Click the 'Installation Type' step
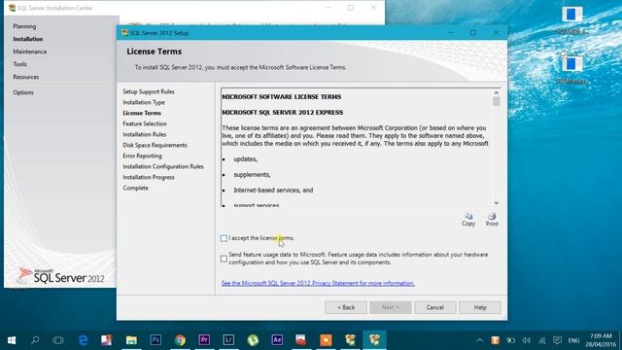Viewport: 622px width, 350px height. pyautogui.click(x=144, y=102)
